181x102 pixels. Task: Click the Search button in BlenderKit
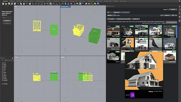(167, 15)
